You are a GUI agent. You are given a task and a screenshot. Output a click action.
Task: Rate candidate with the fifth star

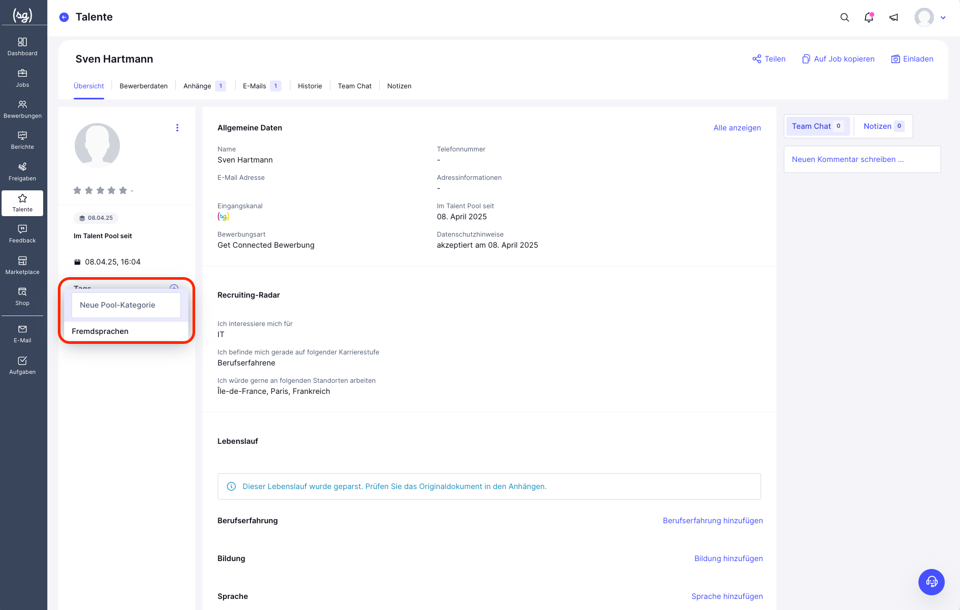tap(123, 190)
